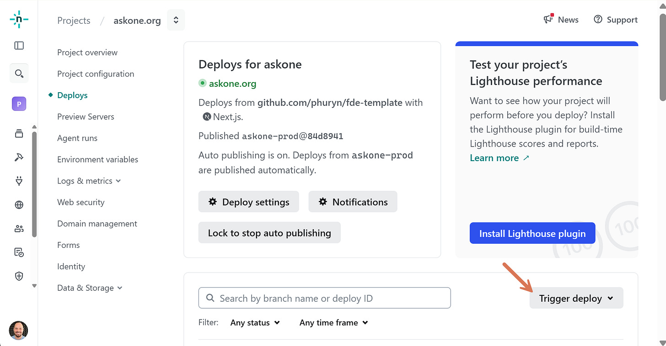Click the Netlify logo icon
666x346 pixels.
point(19,19)
